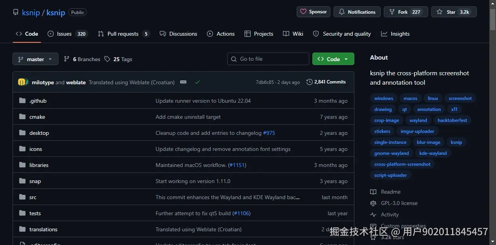Switch to the Code tab

27,34
